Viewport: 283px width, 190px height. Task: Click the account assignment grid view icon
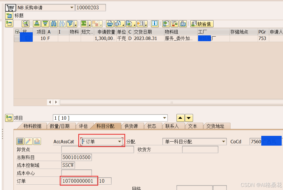20,141
